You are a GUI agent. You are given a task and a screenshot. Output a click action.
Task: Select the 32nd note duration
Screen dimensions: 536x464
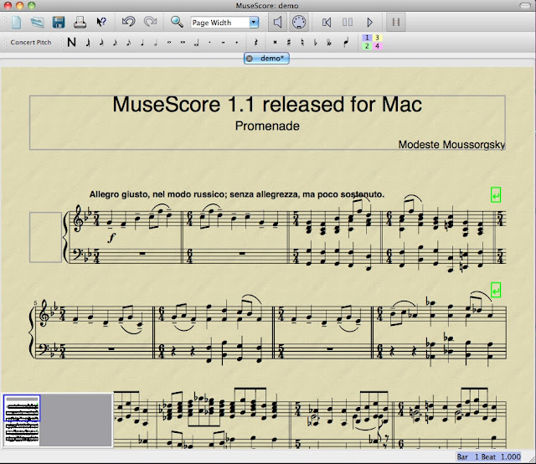101,43
